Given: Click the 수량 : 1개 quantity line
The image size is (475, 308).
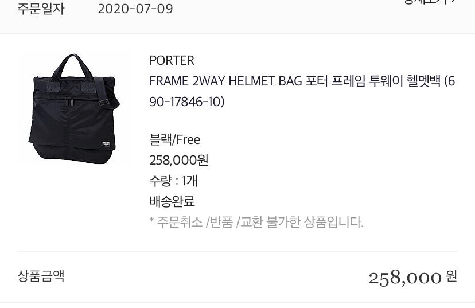Looking at the screenshot, I should (x=174, y=181).
